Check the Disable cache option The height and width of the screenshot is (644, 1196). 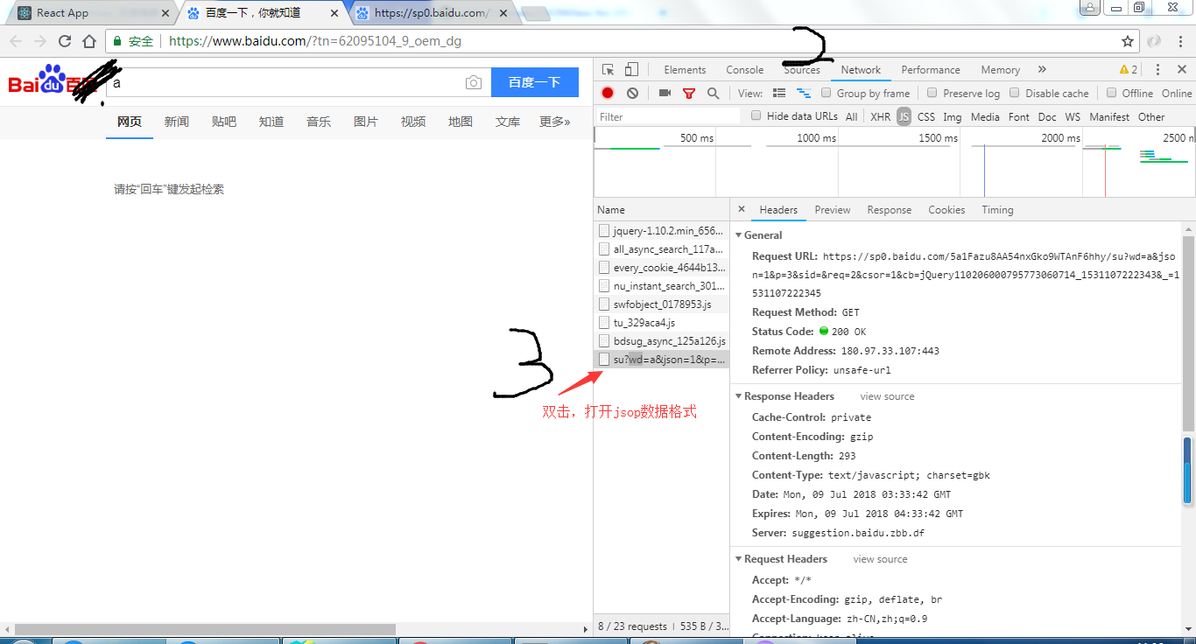[1015, 94]
